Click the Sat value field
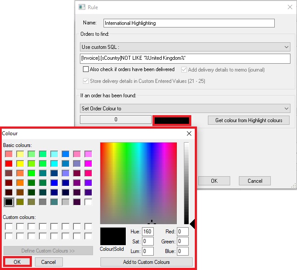This screenshot has width=297, height=270. pos(148,241)
